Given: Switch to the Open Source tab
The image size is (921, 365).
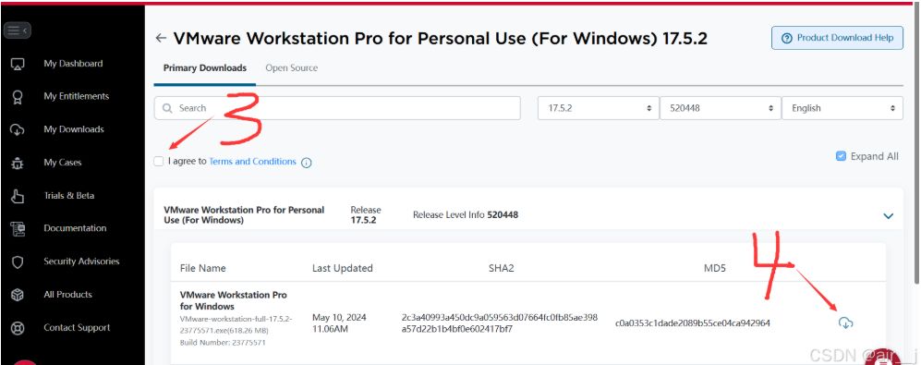Looking at the screenshot, I should 291,68.
